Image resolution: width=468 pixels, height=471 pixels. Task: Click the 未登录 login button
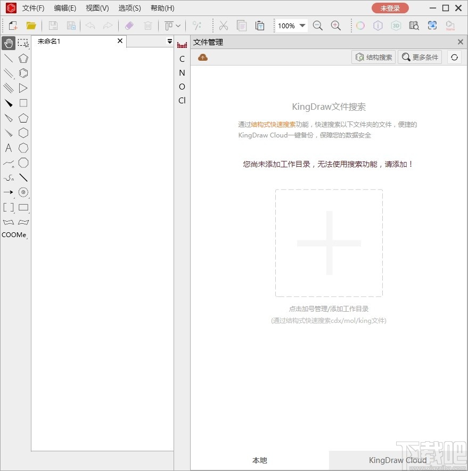pos(391,8)
